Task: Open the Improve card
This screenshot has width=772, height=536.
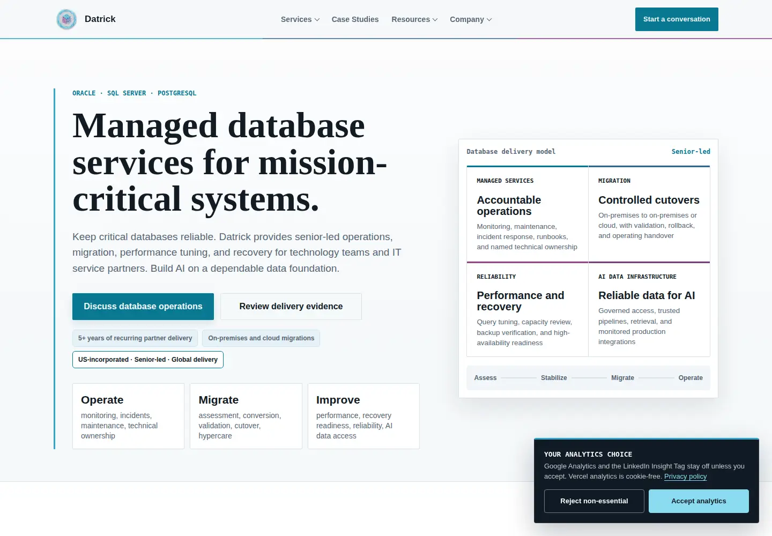Action: point(363,416)
